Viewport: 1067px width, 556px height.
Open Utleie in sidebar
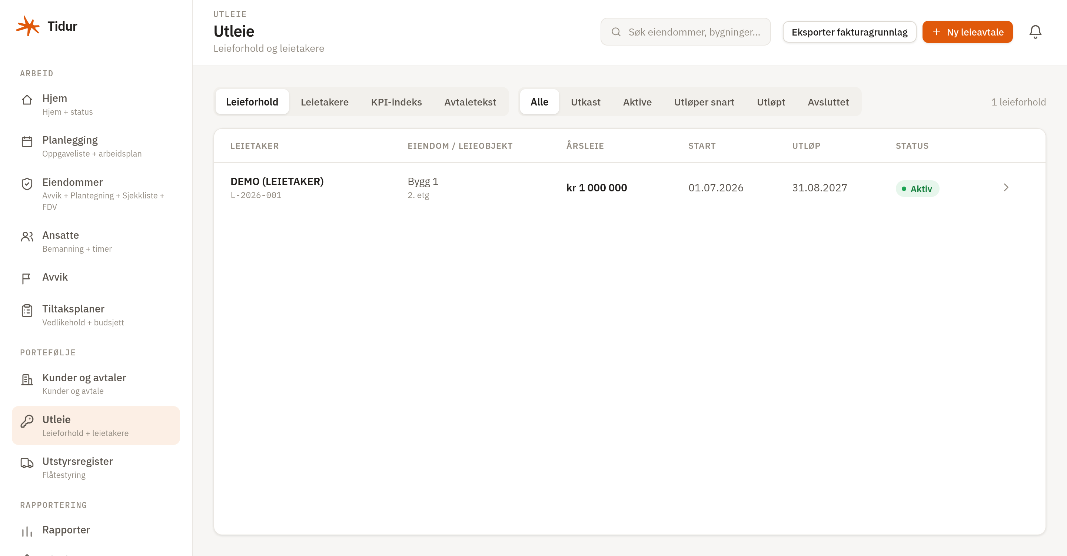96,426
